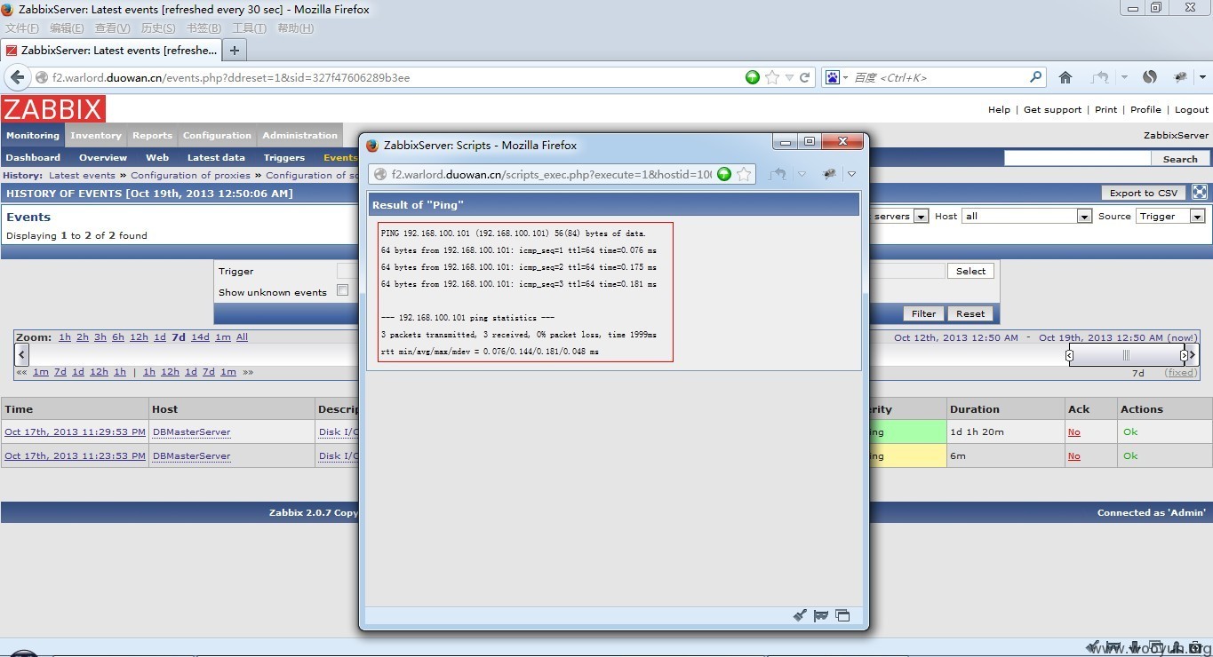
Task: Open Administration main tab
Action: coord(299,135)
